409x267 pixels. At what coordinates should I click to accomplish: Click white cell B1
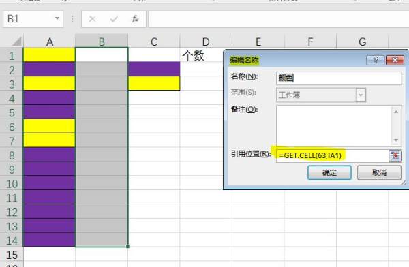pyautogui.click(x=102, y=54)
